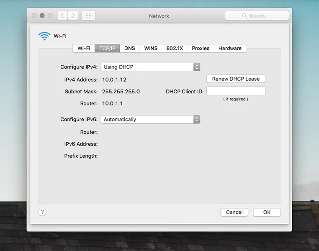This screenshot has height=251, width=319.
Task: Open the Show All preferences grid
Action: [x=88, y=15]
